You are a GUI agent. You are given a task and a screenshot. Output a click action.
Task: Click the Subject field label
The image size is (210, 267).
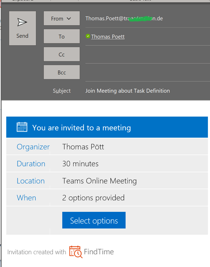(x=61, y=91)
